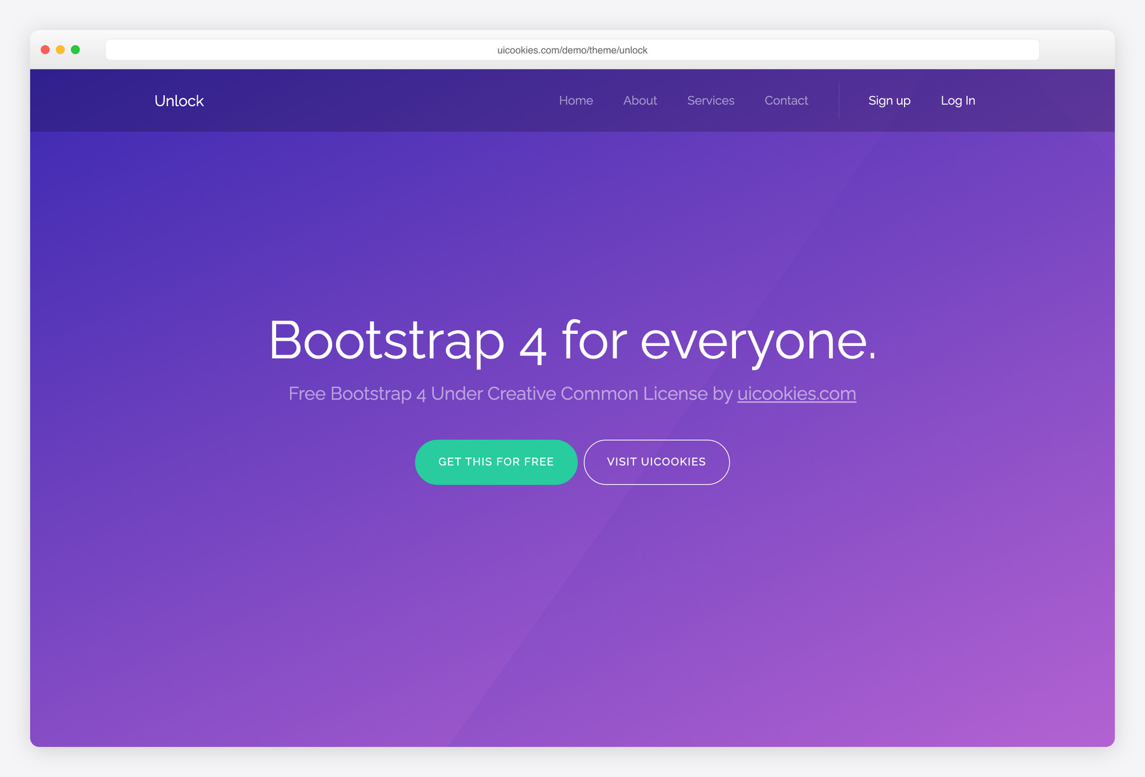The height and width of the screenshot is (777, 1145).
Task: Click the Unlock brand logo
Action: 179,101
